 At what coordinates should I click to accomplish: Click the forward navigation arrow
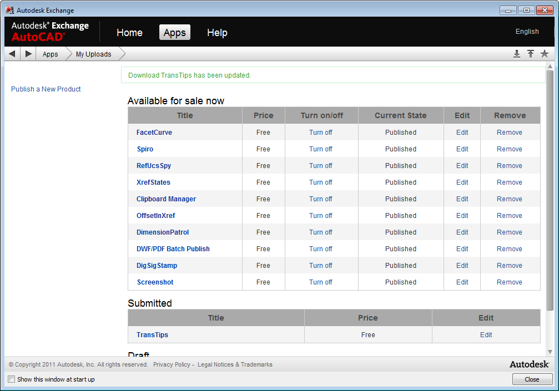coord(28,54)
